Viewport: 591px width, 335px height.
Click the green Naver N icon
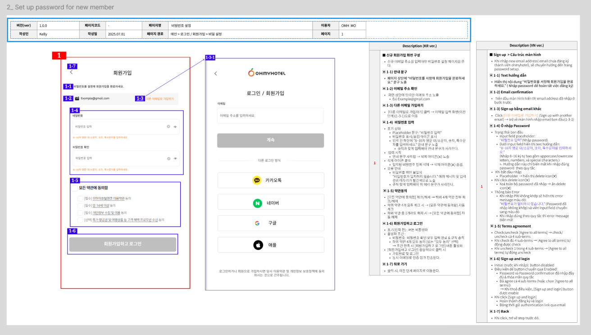pyautogui.click(x=257, y=203)
